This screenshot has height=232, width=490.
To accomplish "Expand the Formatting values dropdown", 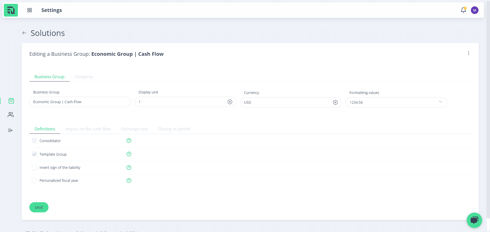I will [x=396, y=102].
